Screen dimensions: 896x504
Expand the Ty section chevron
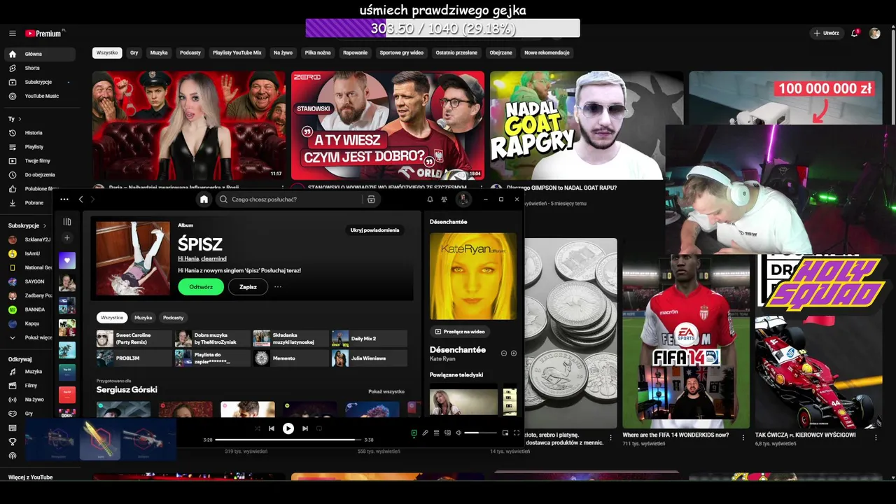tap(20, 119)
